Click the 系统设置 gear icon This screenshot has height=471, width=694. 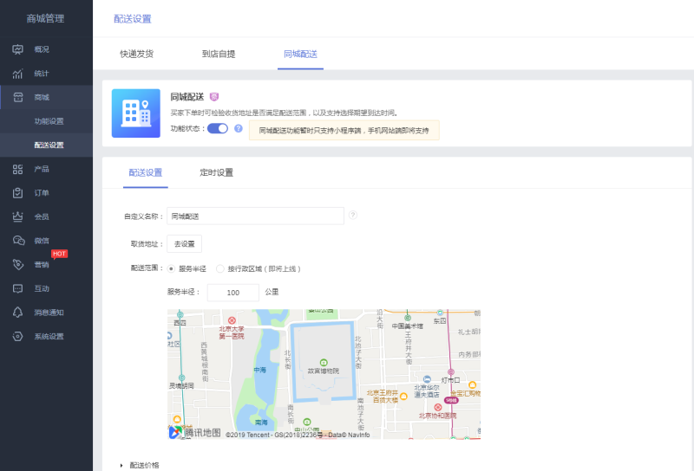[x=17, y=336]
